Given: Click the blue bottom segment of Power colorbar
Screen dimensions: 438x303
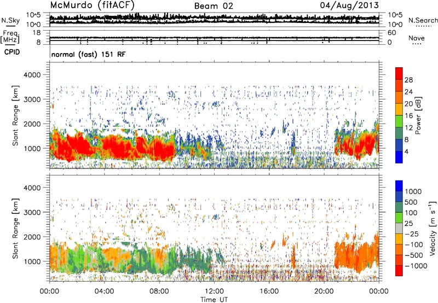Looking at the screenshot, I should [399, 157].
